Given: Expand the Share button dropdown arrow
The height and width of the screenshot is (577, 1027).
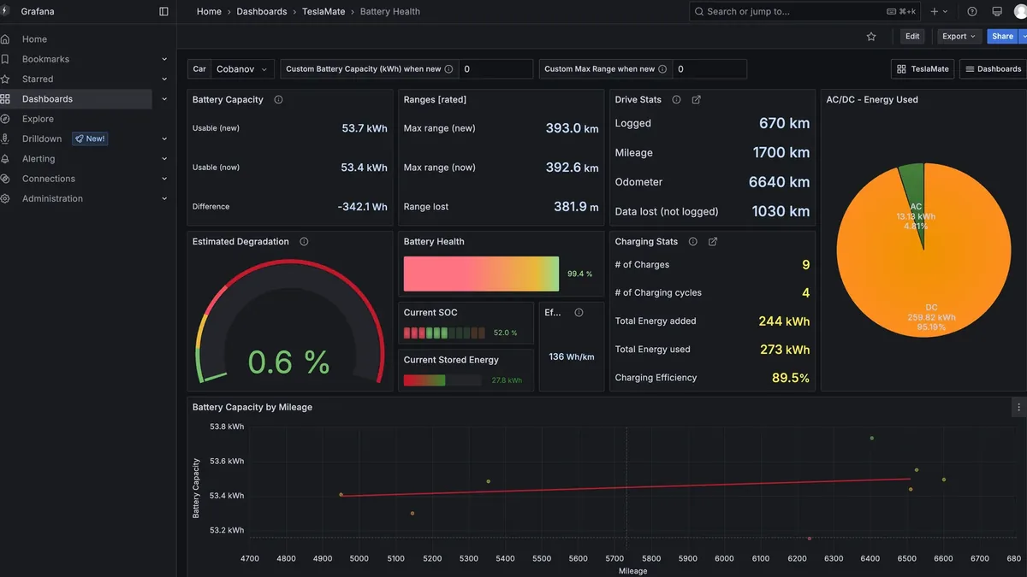Looking at the screenshot, I should (1024, 37).
